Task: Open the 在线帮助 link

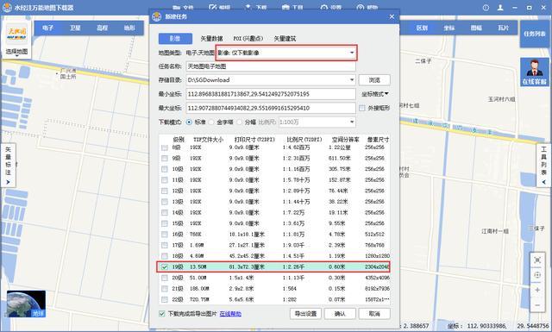Action: tap(230, 314)
